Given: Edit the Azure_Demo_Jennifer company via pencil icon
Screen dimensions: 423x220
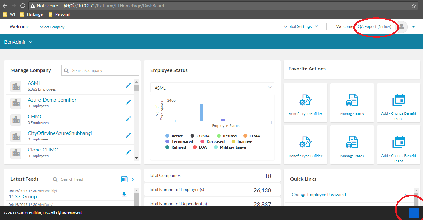Looking at the screenshot, I should click(x=128, y=102).
